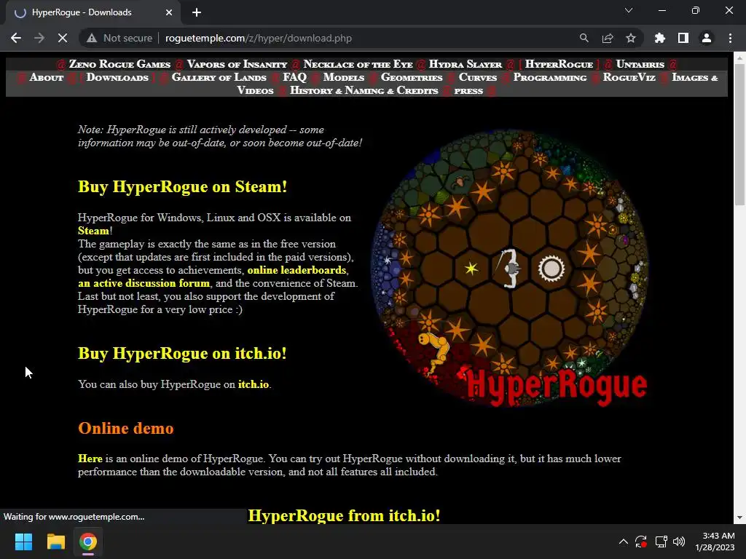Open the Curves nav link
746x559 pixels.
478,77
